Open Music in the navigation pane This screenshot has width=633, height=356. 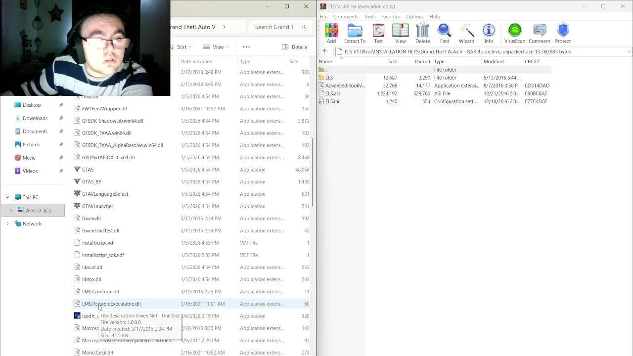point(29,158)
